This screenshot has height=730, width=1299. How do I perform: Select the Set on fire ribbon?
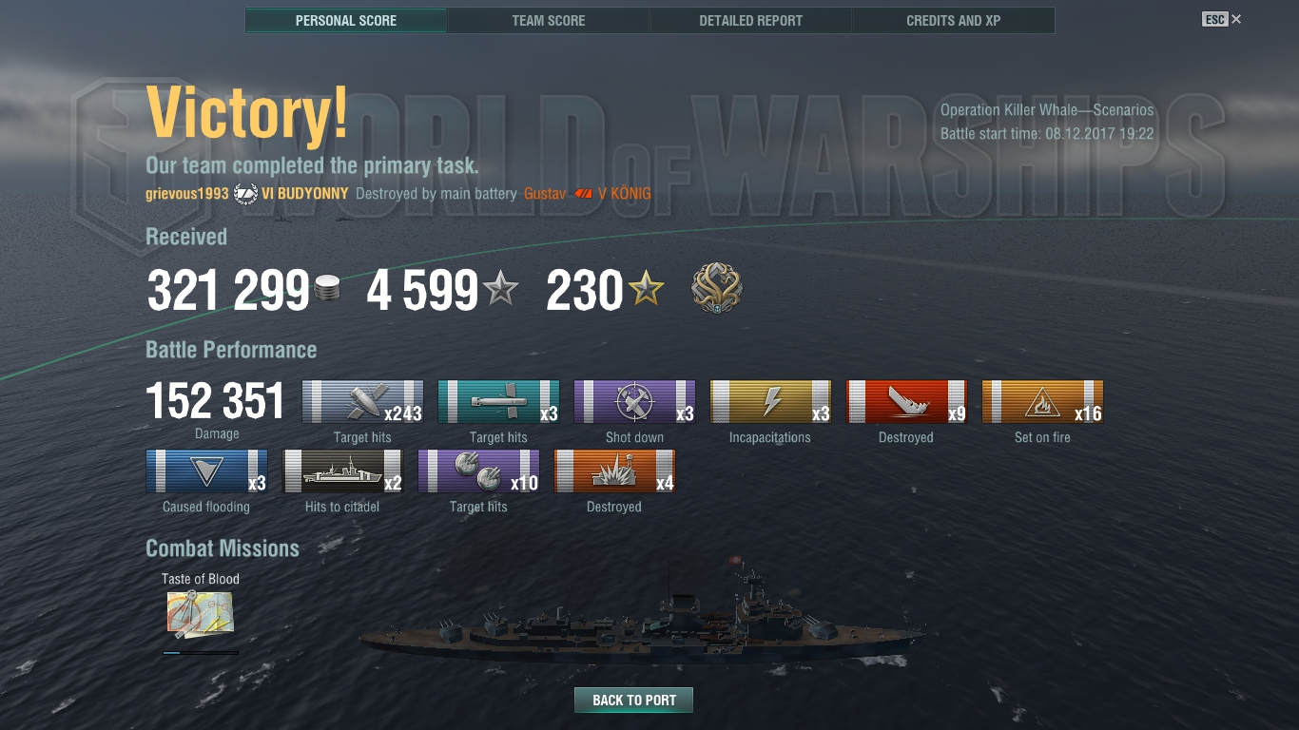click(x=1042, y=402)
